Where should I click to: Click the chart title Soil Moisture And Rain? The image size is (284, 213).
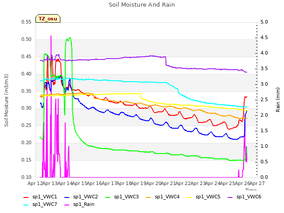[142, 5]
